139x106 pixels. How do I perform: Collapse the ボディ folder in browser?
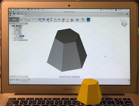pyautogui.click(x=13, y=34)
